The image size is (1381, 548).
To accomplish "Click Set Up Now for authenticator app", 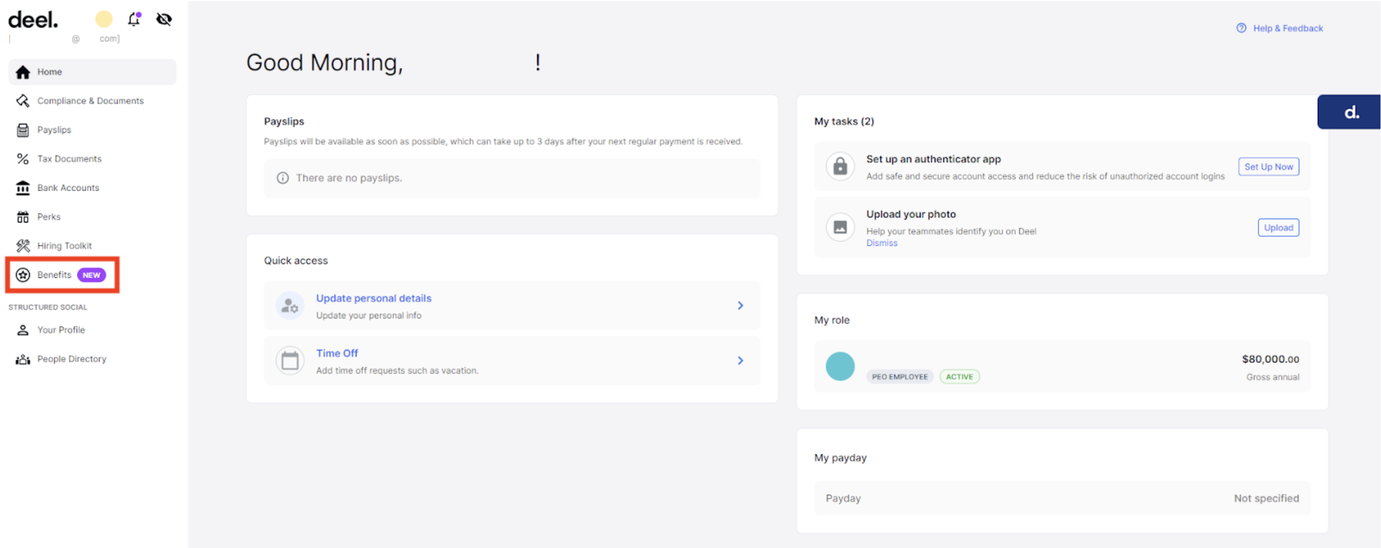I will tap(1268, 166).
